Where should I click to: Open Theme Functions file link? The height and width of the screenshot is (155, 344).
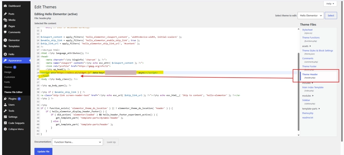tap(311, 38)
